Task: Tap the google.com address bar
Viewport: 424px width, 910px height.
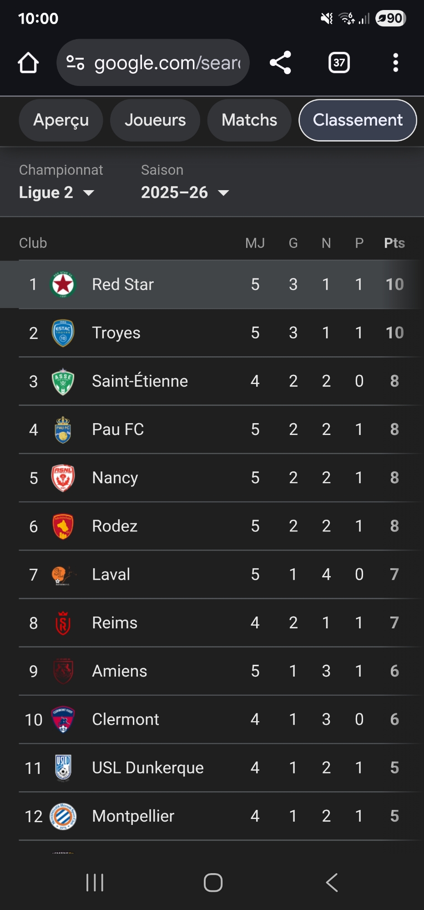Action: (x=167, y=63)
